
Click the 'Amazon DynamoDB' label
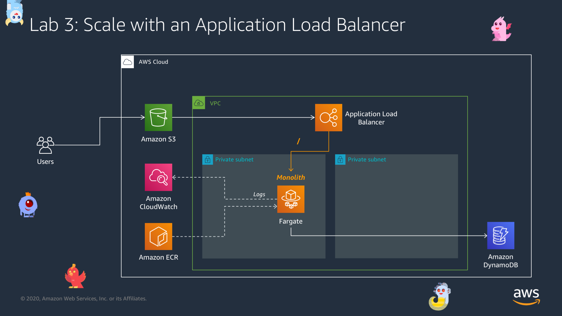pyautogui.click(x=501, y=261)
